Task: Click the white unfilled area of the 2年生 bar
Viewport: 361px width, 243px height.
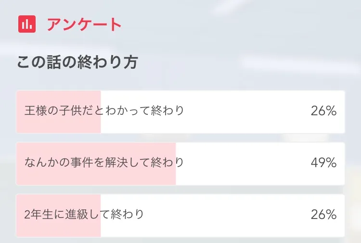Action: click(226, 215)
